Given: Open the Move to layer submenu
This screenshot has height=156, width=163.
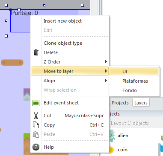Looking at the screenshot, I should pyautogui.click(x=70, y=71).
